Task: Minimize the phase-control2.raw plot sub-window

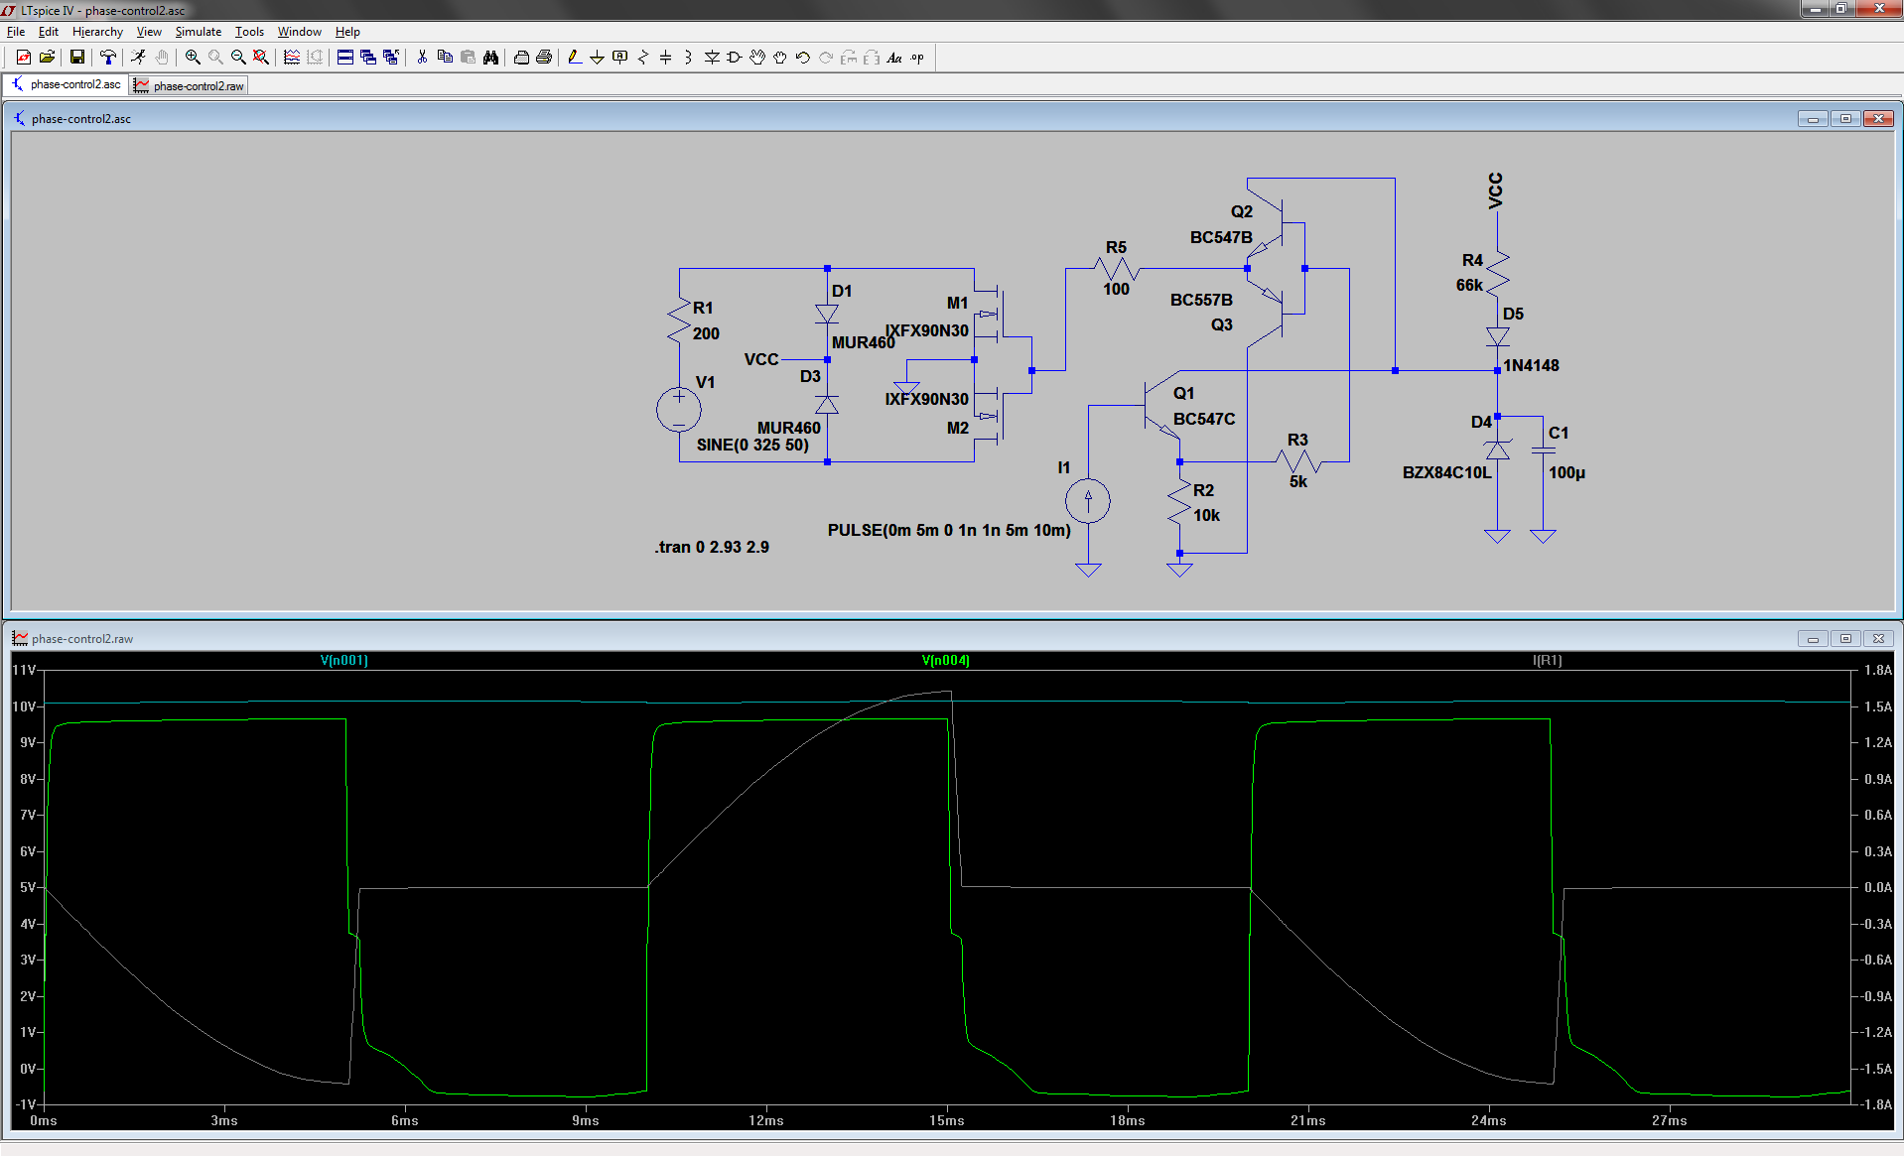Action: point(1813,638)
